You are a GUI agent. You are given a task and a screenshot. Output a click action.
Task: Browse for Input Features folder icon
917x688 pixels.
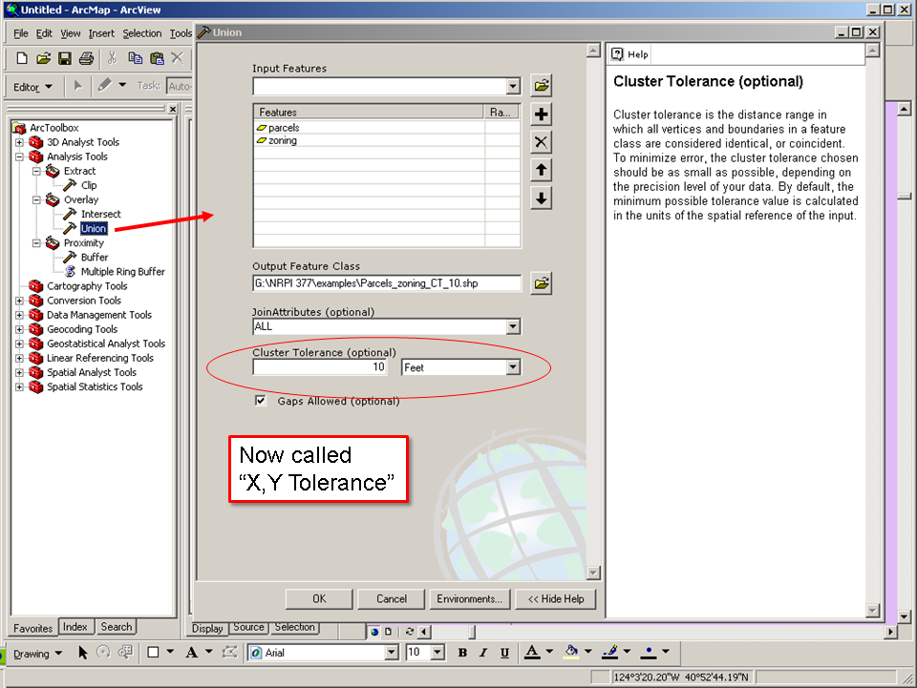[542, 86]
